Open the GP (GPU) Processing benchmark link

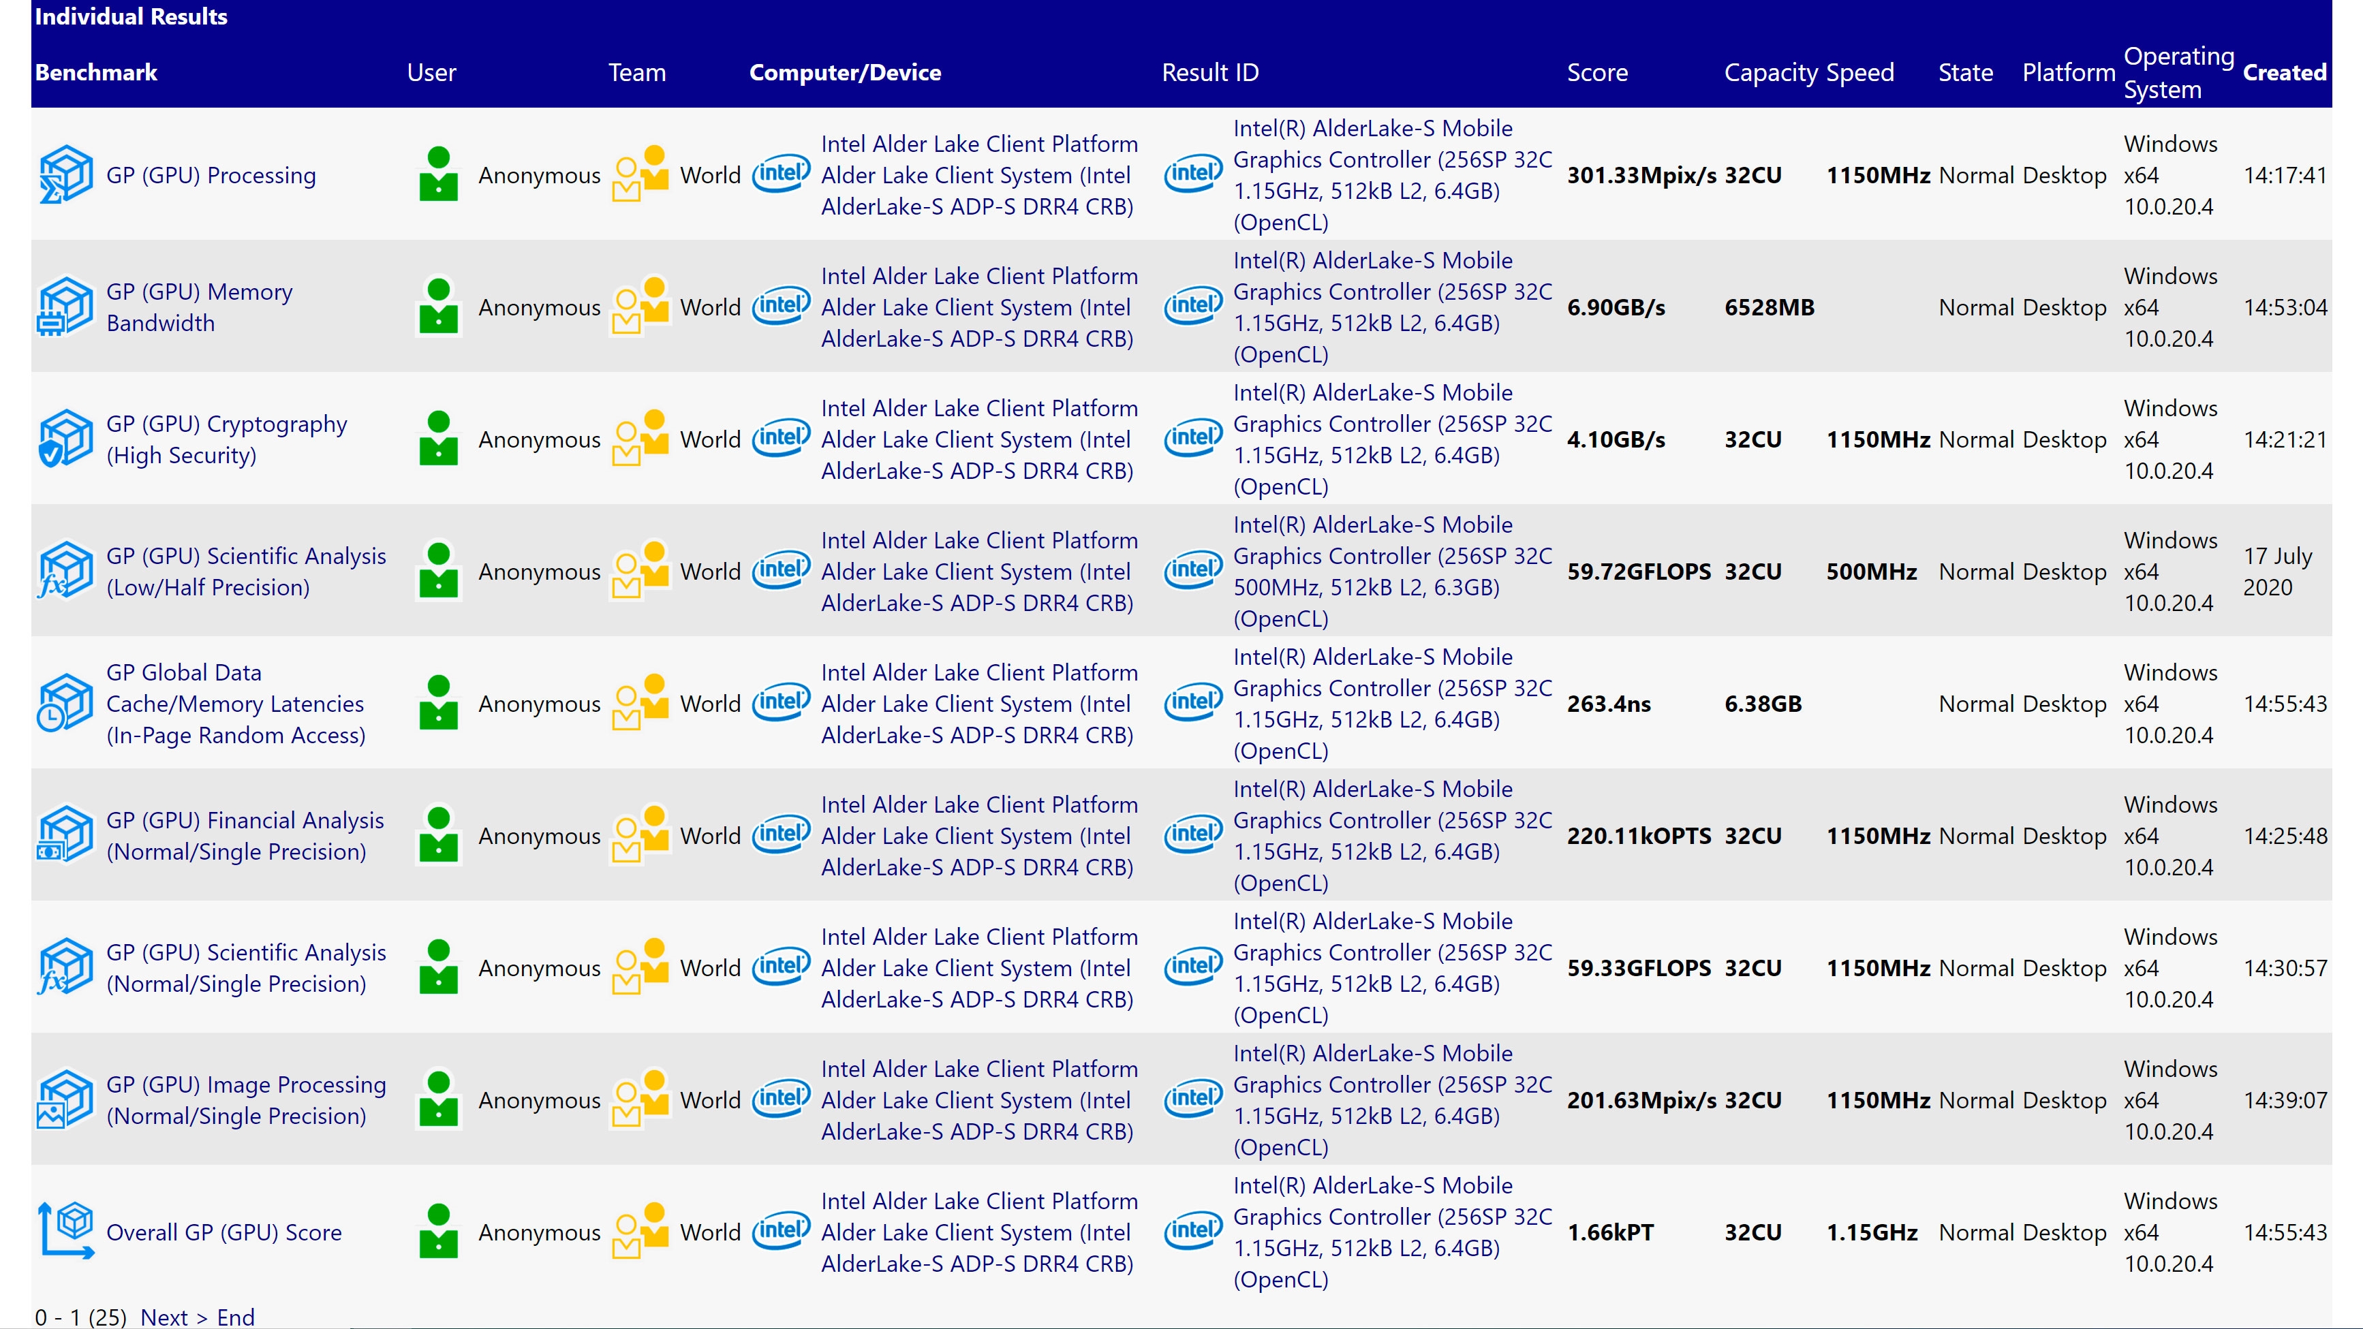pos(211,175)
